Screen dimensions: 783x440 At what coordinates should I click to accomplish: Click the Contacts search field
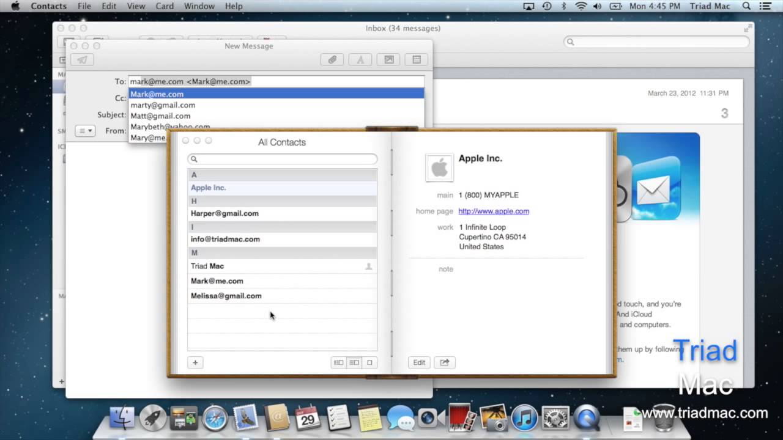tap(282, 159)
